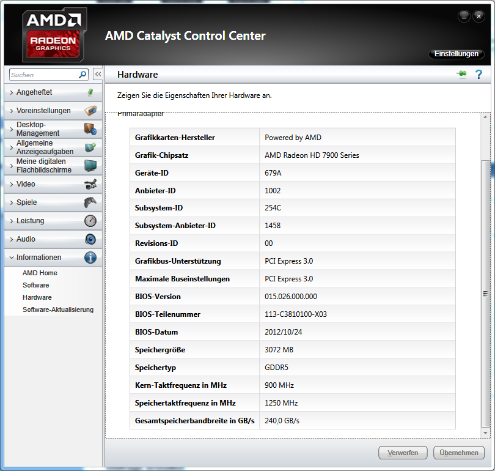495x471 pixels.
Task: Click the bandwidth value '240,0 GB/s'
Action: tap(282, 421)
